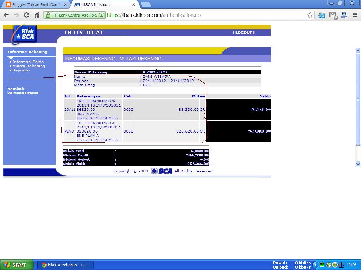Click the 86,330.00 mutasi amount
361x270 pixels.
189,110
